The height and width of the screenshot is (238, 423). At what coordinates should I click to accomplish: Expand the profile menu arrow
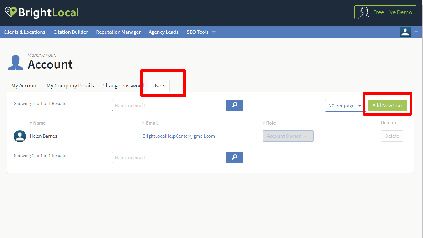click(x=416, y=32)
